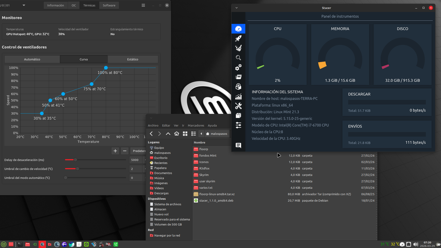Viewport: 441px width, 248px height.
Task: Switch to Software tab
Action: pos(109,5)
